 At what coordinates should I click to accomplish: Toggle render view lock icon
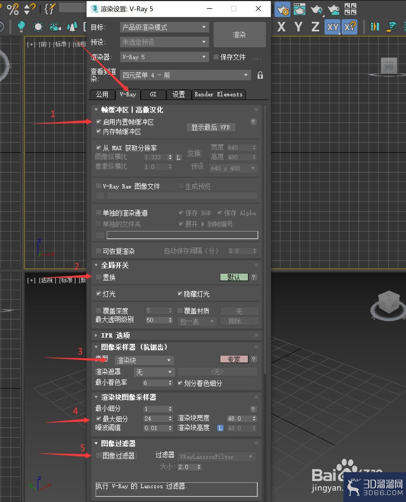[x=260, y=75]
